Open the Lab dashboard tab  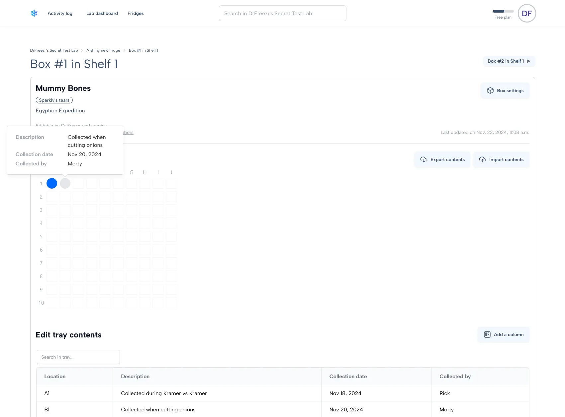[102, 13]
